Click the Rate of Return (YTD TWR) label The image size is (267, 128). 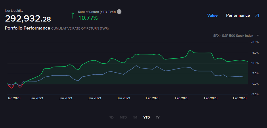(x=96, y=12)
